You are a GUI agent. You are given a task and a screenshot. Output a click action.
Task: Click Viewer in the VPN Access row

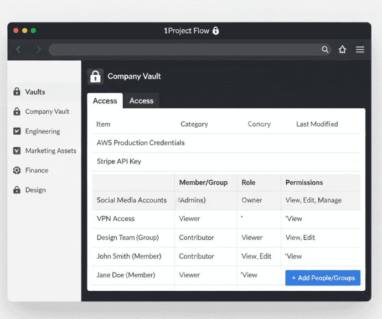(x=189, y=219)
